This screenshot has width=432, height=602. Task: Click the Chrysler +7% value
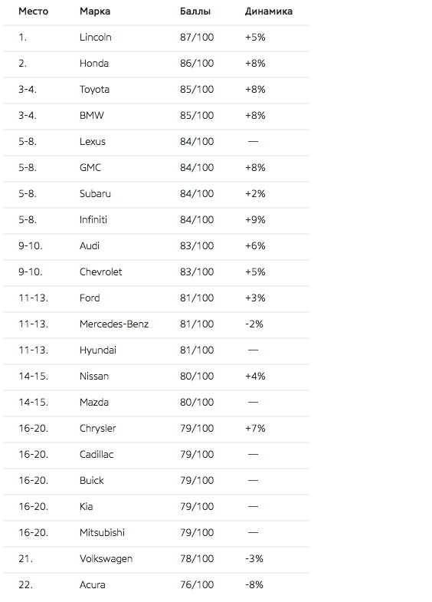pos(255,429)
